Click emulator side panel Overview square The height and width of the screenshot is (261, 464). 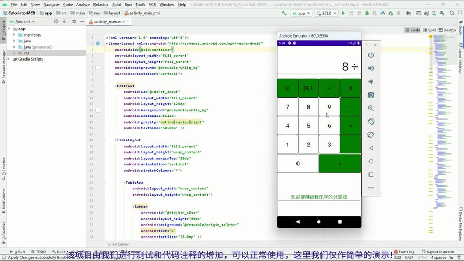coord(371,175)
